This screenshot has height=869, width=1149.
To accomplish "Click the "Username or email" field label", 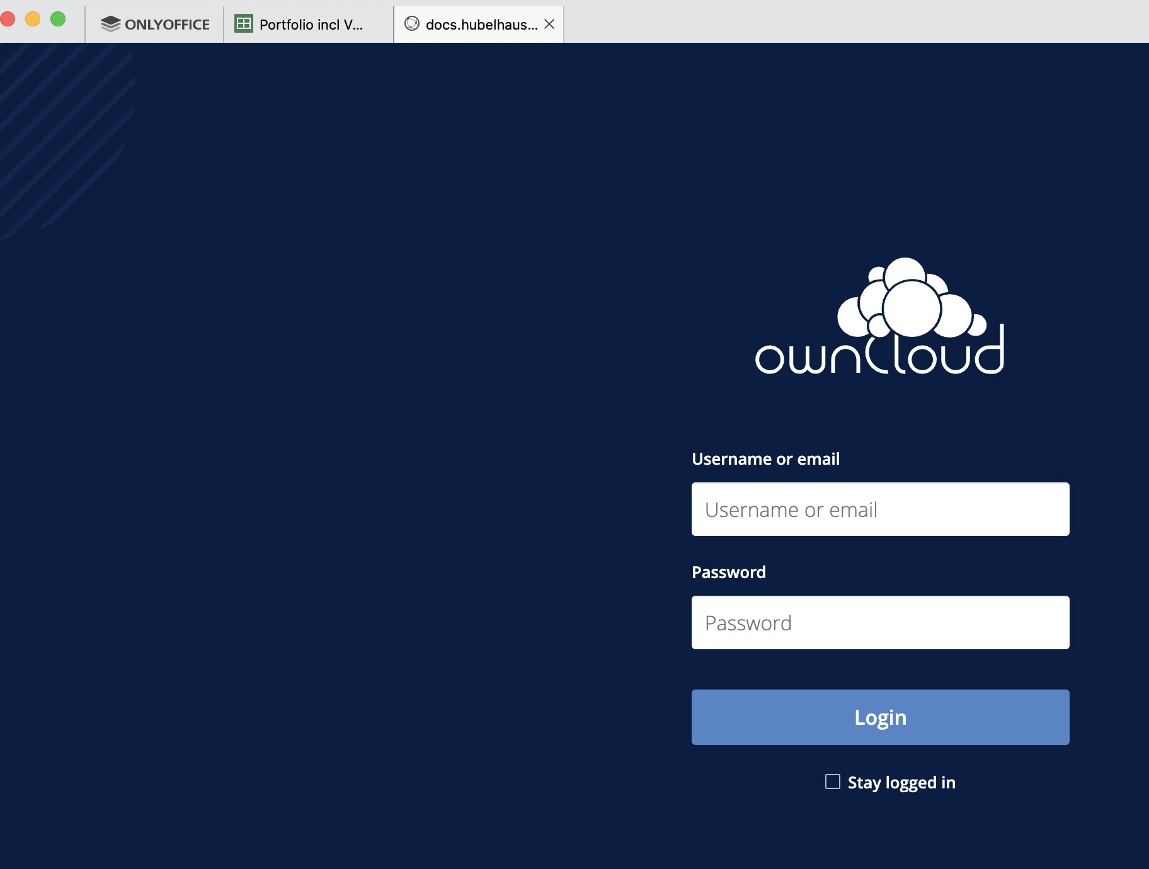I will click(x=765, y=459).
